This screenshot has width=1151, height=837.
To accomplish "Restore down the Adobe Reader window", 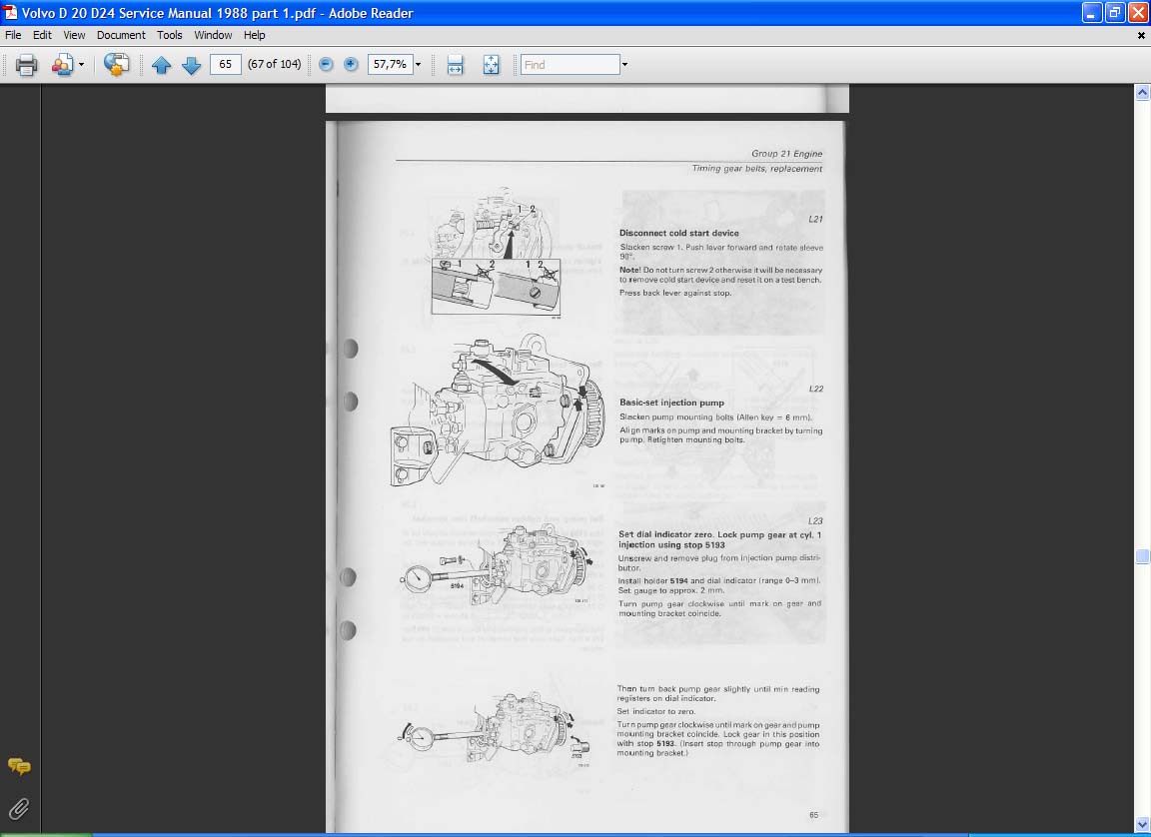I will click(1115, 12).
